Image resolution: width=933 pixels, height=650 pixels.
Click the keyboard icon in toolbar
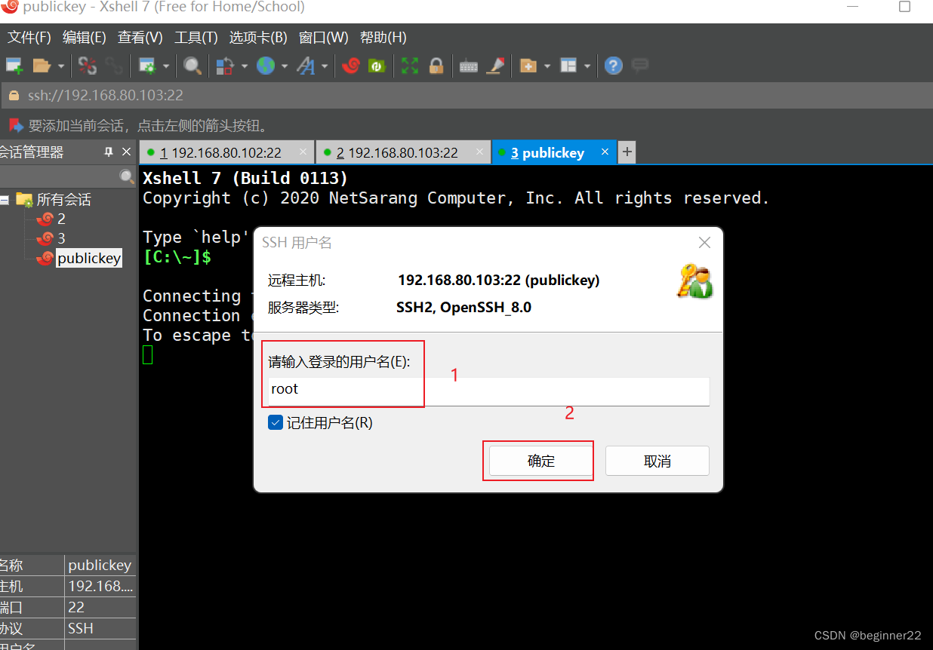tap(469, 66)
